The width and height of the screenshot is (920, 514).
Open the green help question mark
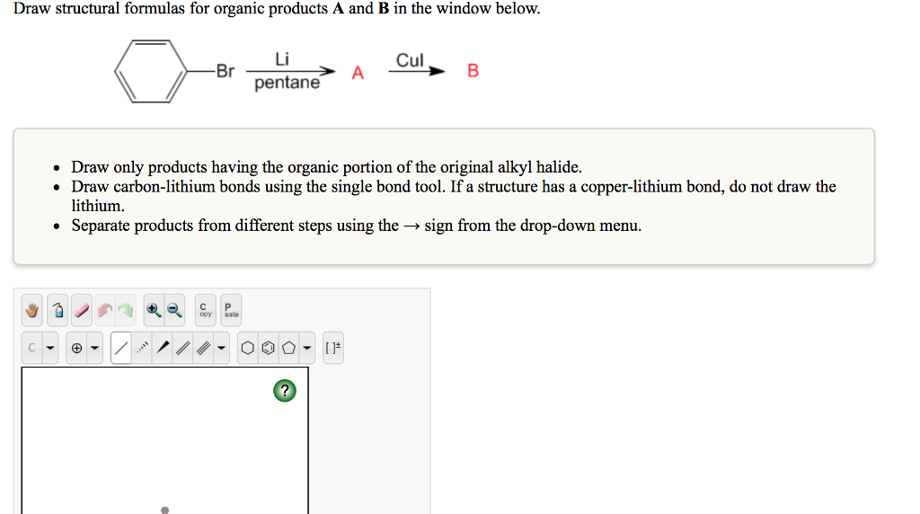[285, 391]
